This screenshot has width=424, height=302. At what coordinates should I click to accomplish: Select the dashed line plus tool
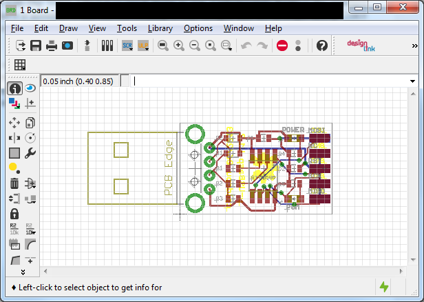point(30,261)
